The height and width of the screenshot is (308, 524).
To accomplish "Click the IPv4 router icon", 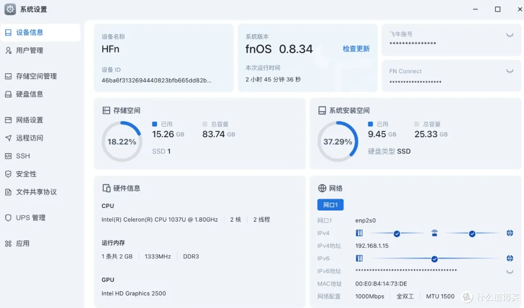I will point(434,233).
